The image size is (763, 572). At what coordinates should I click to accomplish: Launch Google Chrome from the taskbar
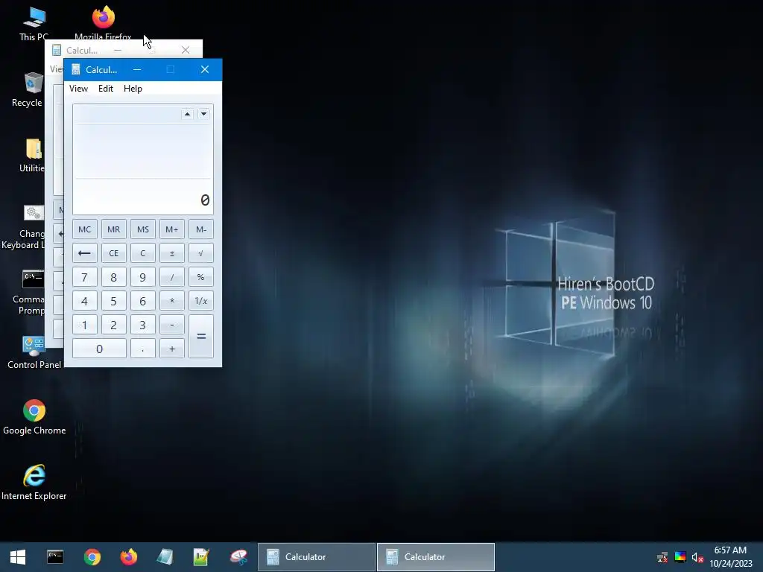point(92,557)
